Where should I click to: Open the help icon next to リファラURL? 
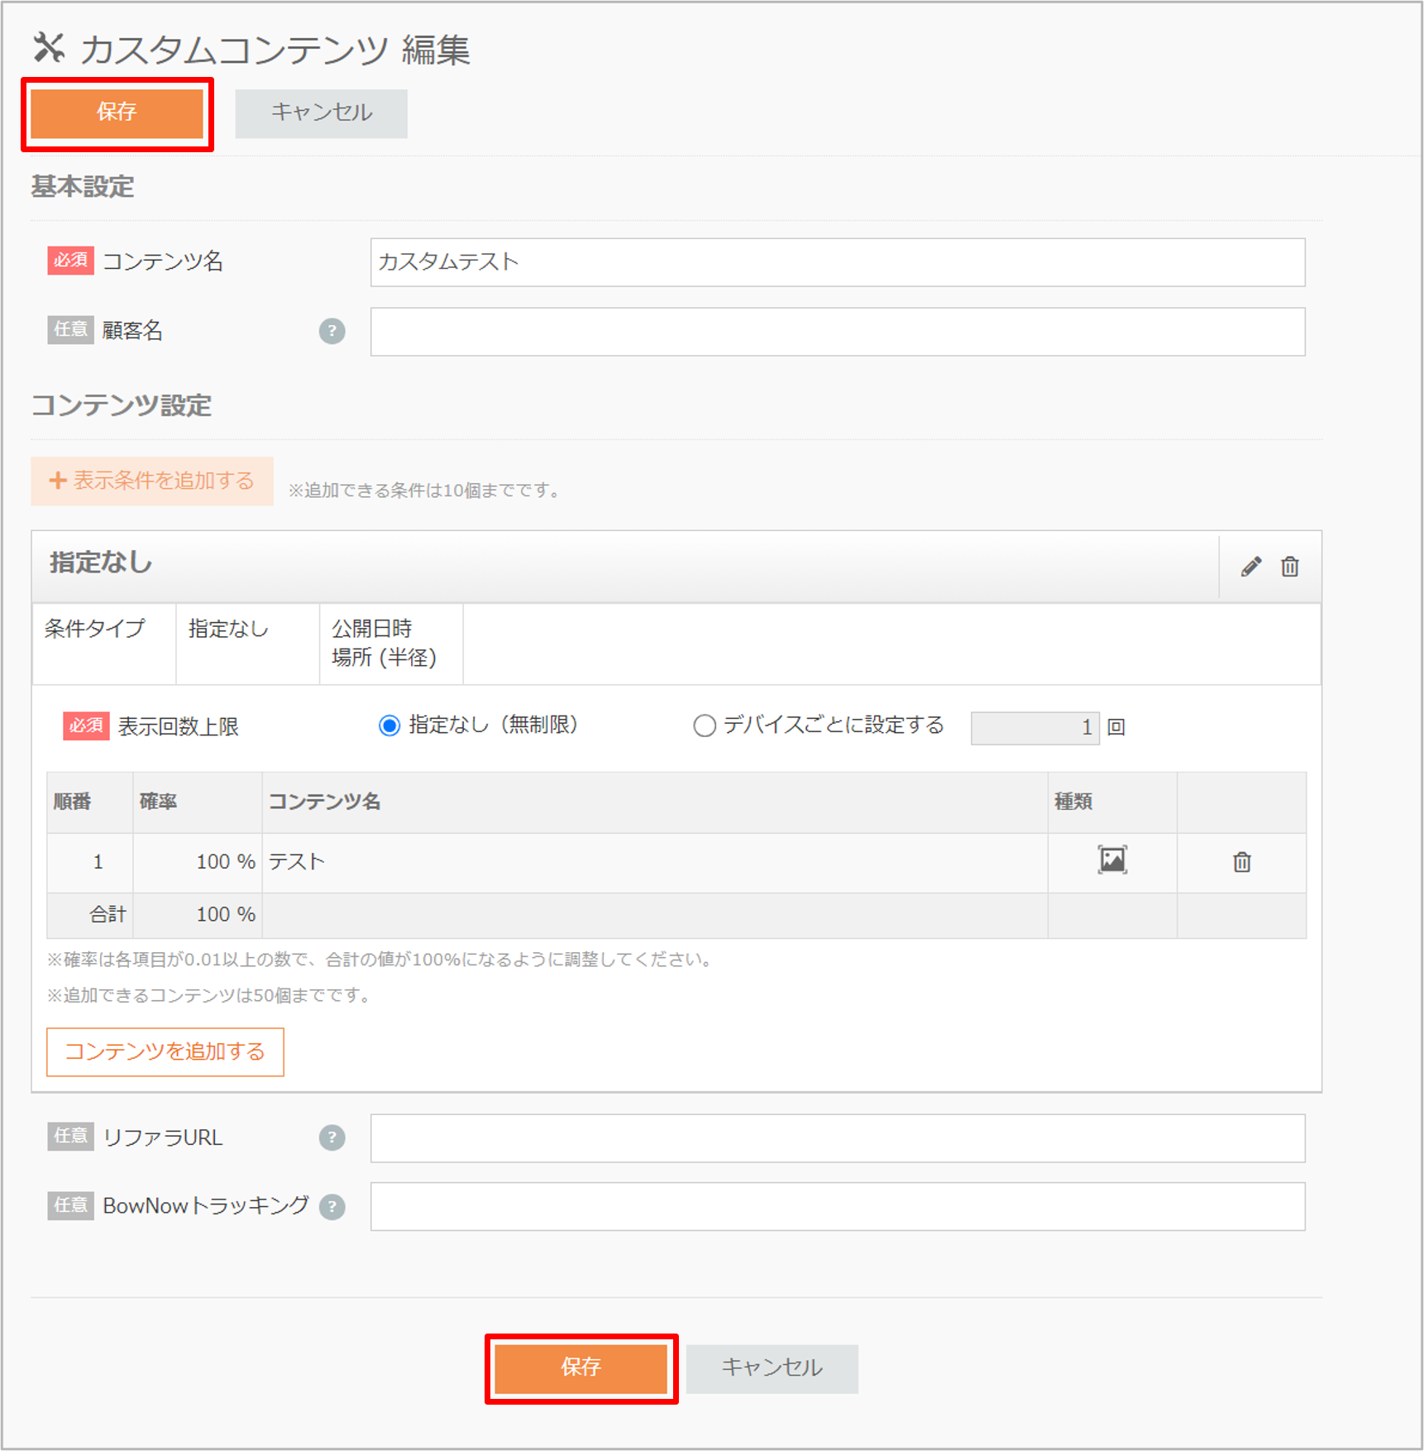point(332,1137)
